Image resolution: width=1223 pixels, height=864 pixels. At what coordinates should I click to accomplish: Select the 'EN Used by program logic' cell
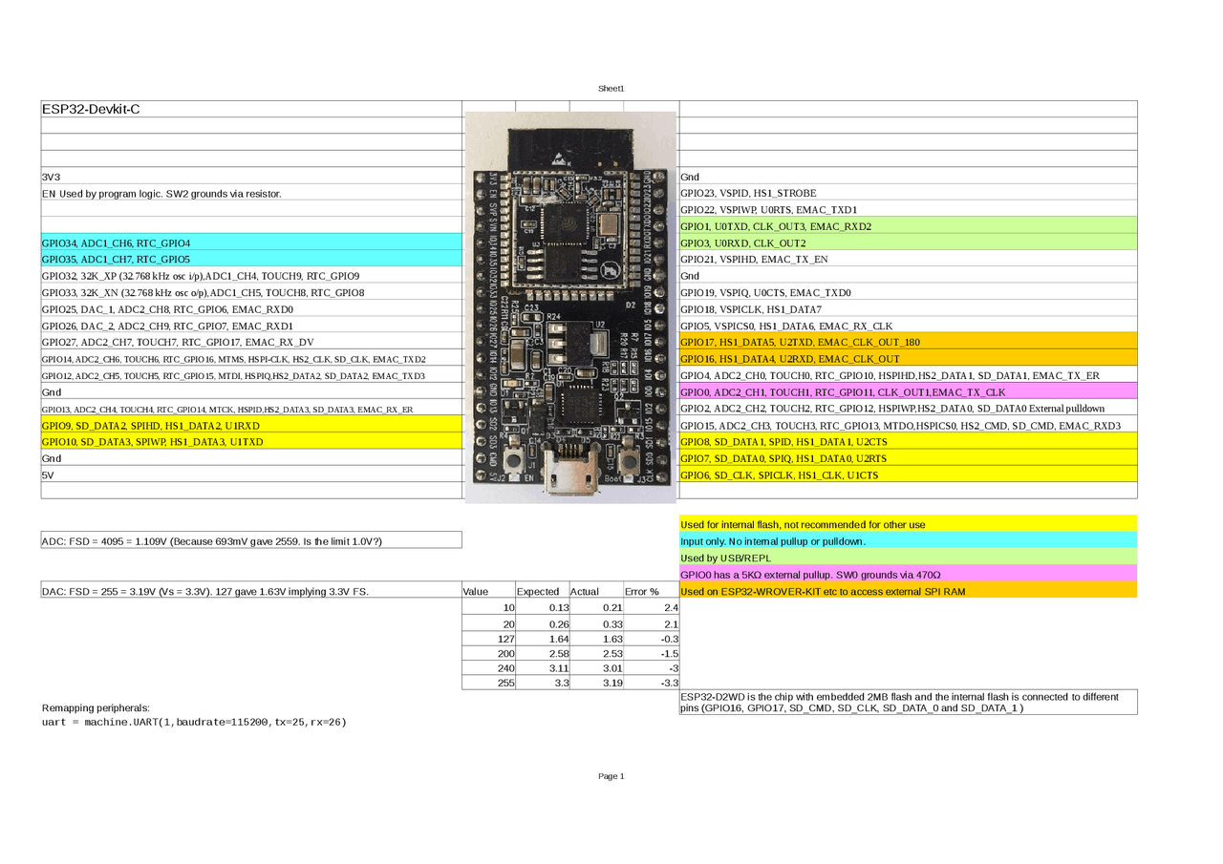251,193
